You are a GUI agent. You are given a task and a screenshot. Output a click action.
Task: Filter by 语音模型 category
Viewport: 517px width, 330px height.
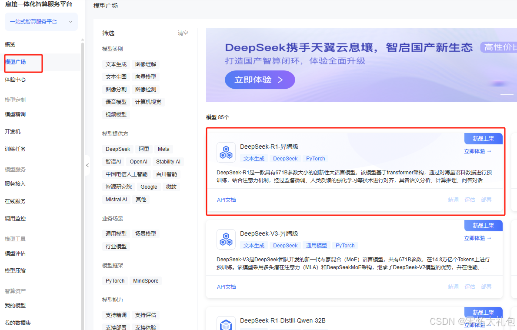pos(116,102)
